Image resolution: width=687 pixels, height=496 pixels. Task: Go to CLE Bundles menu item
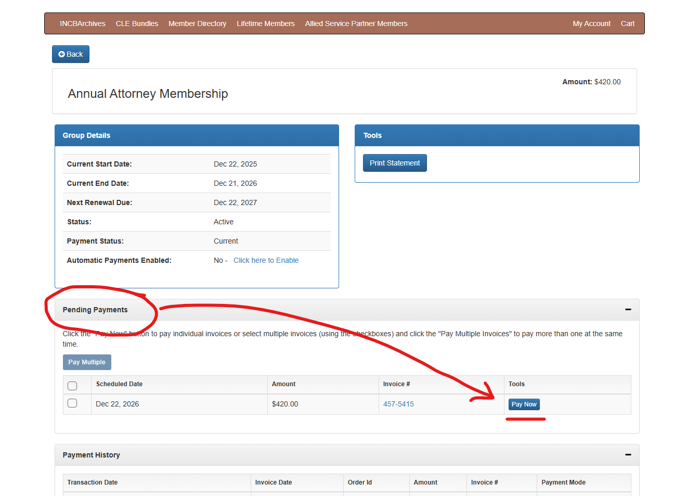[x=137, y=23]
